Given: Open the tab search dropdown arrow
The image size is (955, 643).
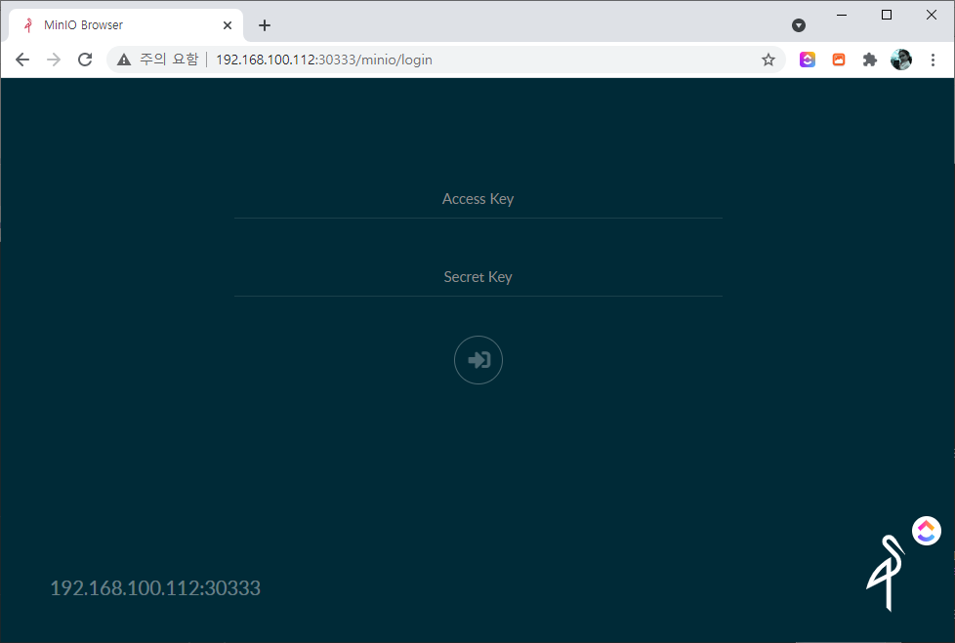Looking at the screenshot, I should tap(799, 25).
